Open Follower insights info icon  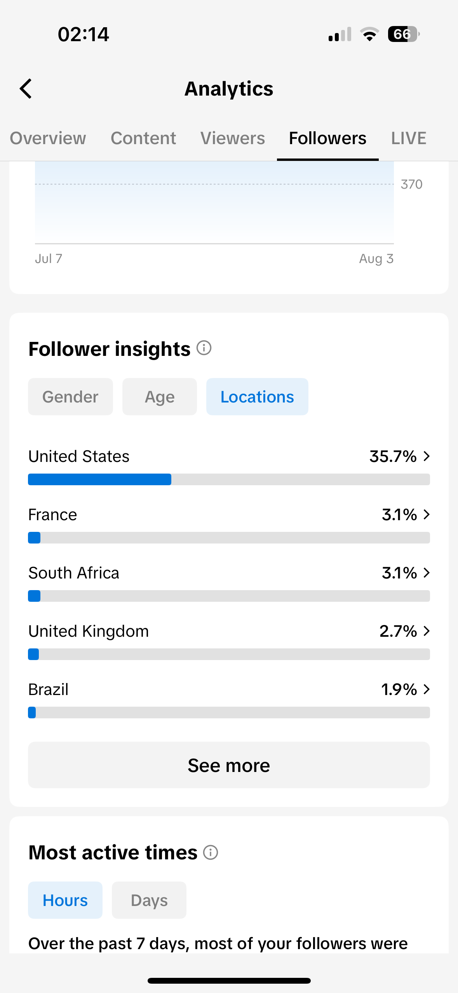point(204,348)
